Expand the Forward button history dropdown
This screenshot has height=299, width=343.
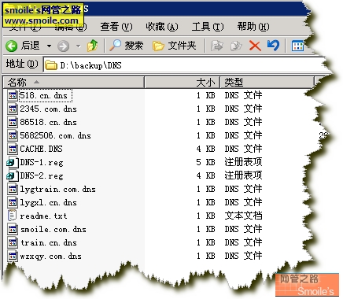coord(78,46)
